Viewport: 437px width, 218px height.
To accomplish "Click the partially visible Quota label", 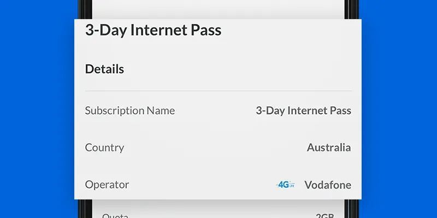I will click(x=115, y=214).
